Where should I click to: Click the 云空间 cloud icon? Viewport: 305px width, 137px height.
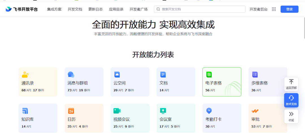pos(117,74)
